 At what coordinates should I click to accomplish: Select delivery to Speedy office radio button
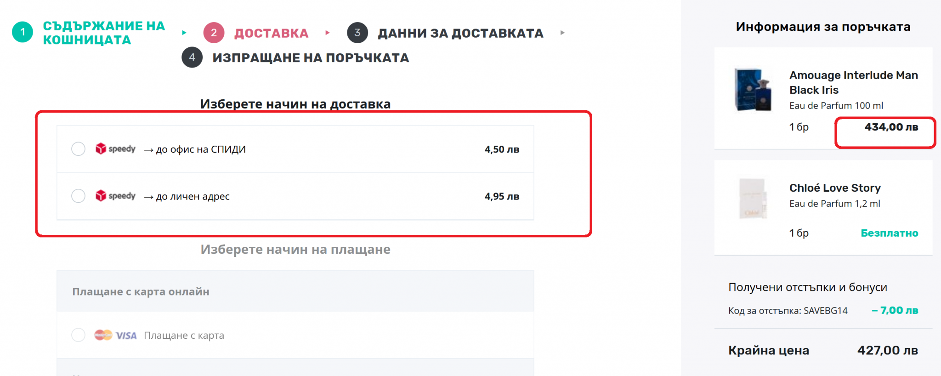point(79,149)
